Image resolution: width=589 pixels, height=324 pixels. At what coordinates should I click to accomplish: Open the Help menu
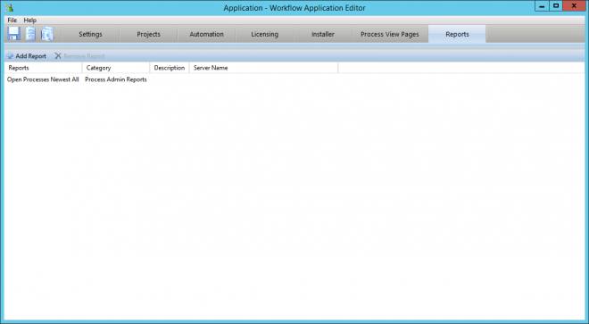point(30,20)
